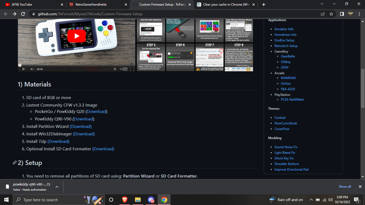Image resolution: width=365 pixels, height=205 pixels.
Task: Enter fullscreen on the video player
Action: pyautogui.click(x=132, y=69)
